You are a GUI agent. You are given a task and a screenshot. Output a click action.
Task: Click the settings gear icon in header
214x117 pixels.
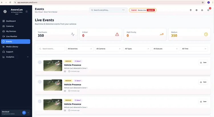tap(197, 10)
